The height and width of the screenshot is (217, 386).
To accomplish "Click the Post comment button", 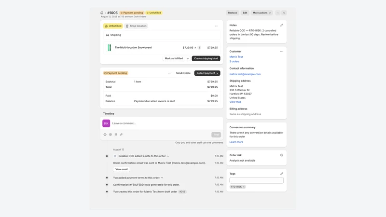I will pos(216,135).
